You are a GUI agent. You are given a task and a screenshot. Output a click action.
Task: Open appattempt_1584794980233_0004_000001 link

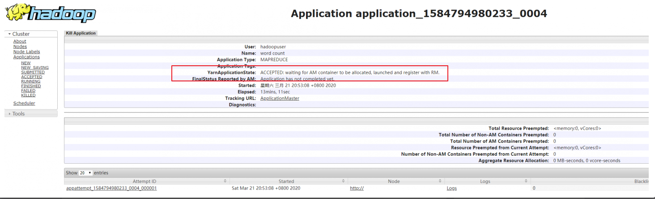(x=111, y=188)
